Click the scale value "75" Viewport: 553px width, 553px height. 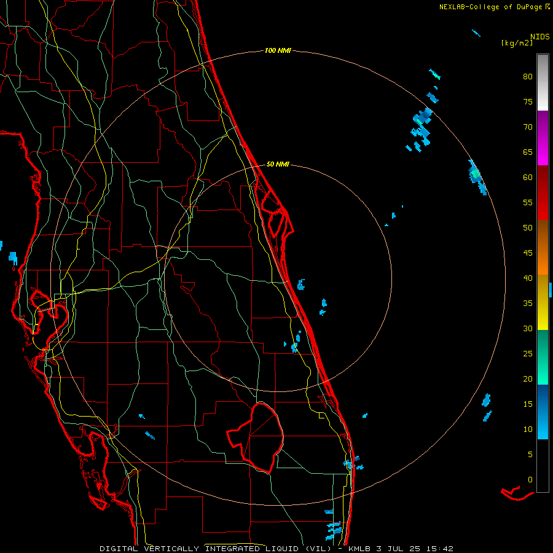[x=528, y=101]
